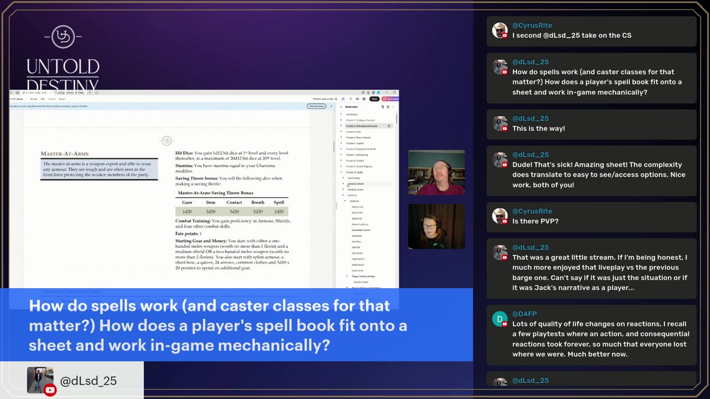Expand Chapter 6: Equipment & Wealth bookmark
The image size is (710, 399).
(x=341, y=149)
